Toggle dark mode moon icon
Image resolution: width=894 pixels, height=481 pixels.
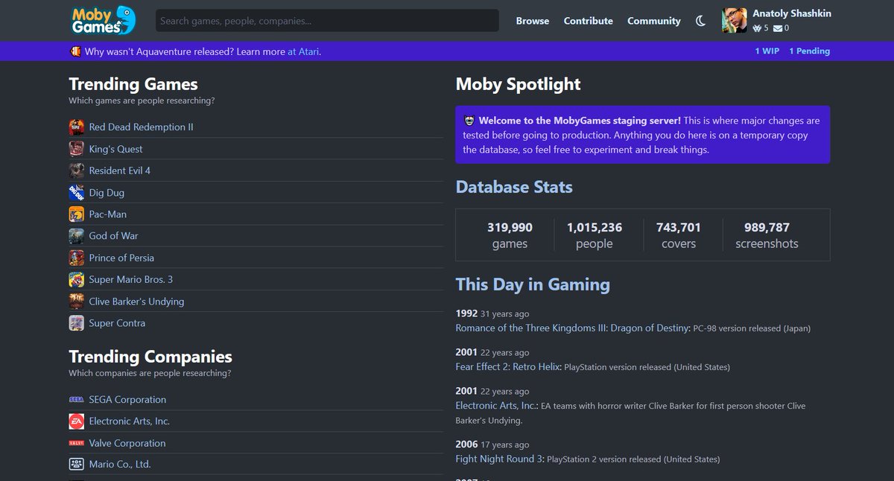coord(700,21)
